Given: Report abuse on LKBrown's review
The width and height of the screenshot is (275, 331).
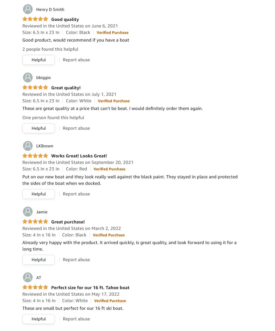Looking at the screenshot, I should click(76, 194).
